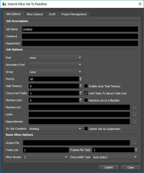Open Limits browse ellipsis button
This screenshot has height=173, width=144.
(x=135, y=114)
